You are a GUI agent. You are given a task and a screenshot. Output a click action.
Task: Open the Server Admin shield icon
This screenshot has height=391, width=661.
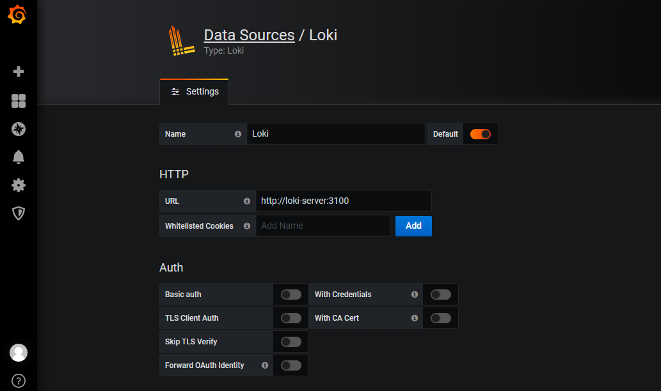point(19,213)
